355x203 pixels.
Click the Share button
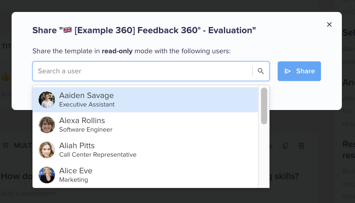click(x=299, y=71)
